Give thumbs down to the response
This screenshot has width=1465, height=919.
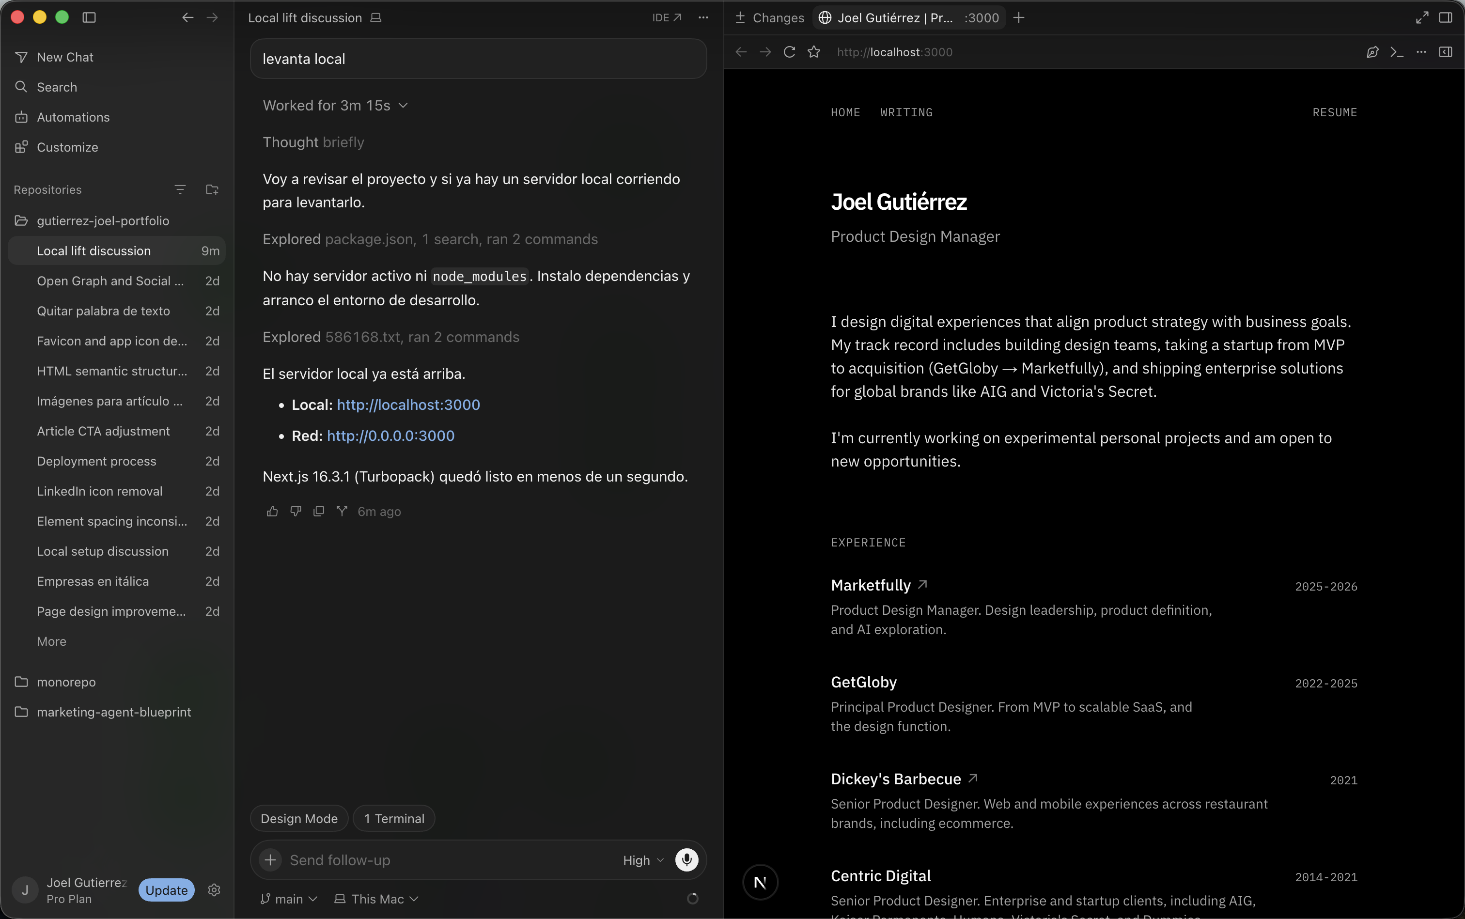click(296, 511)
